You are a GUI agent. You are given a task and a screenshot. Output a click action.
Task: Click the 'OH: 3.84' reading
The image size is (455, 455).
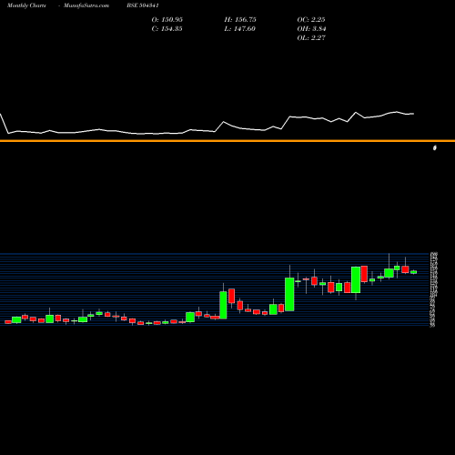click(311, 29)
